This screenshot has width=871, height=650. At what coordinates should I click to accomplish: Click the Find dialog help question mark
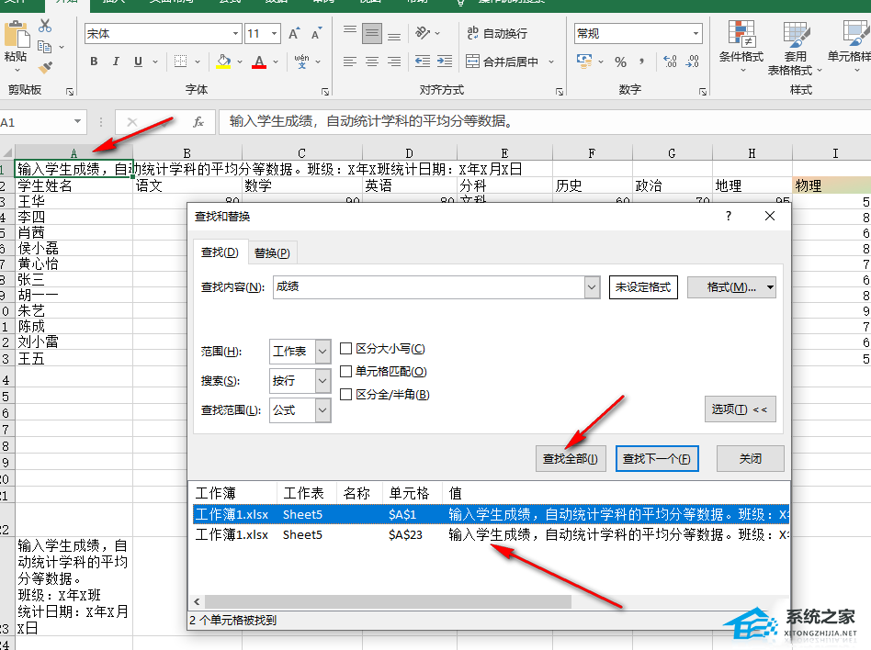coord(729,216)
